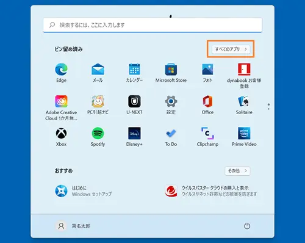305x243 pixels.
Task: Expand すべてのアプリ all apps list
Action: pyautogui.click(x=231, y=49)
